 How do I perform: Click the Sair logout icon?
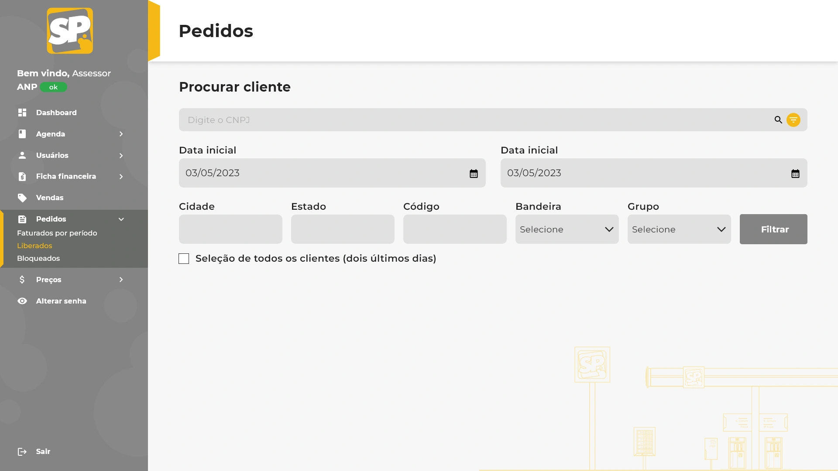pyautogui.click(x=22, y=452)
